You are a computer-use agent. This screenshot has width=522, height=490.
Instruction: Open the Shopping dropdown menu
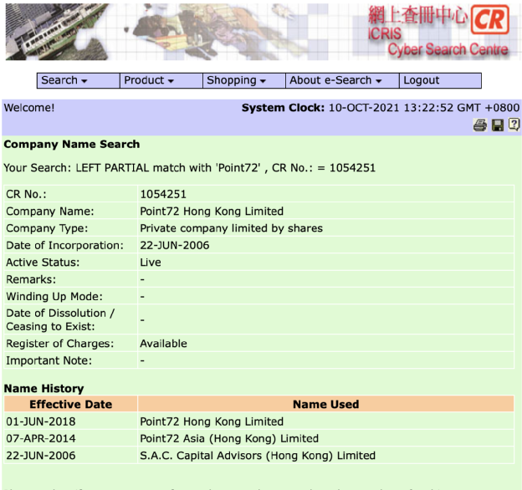tap(244, 80)
